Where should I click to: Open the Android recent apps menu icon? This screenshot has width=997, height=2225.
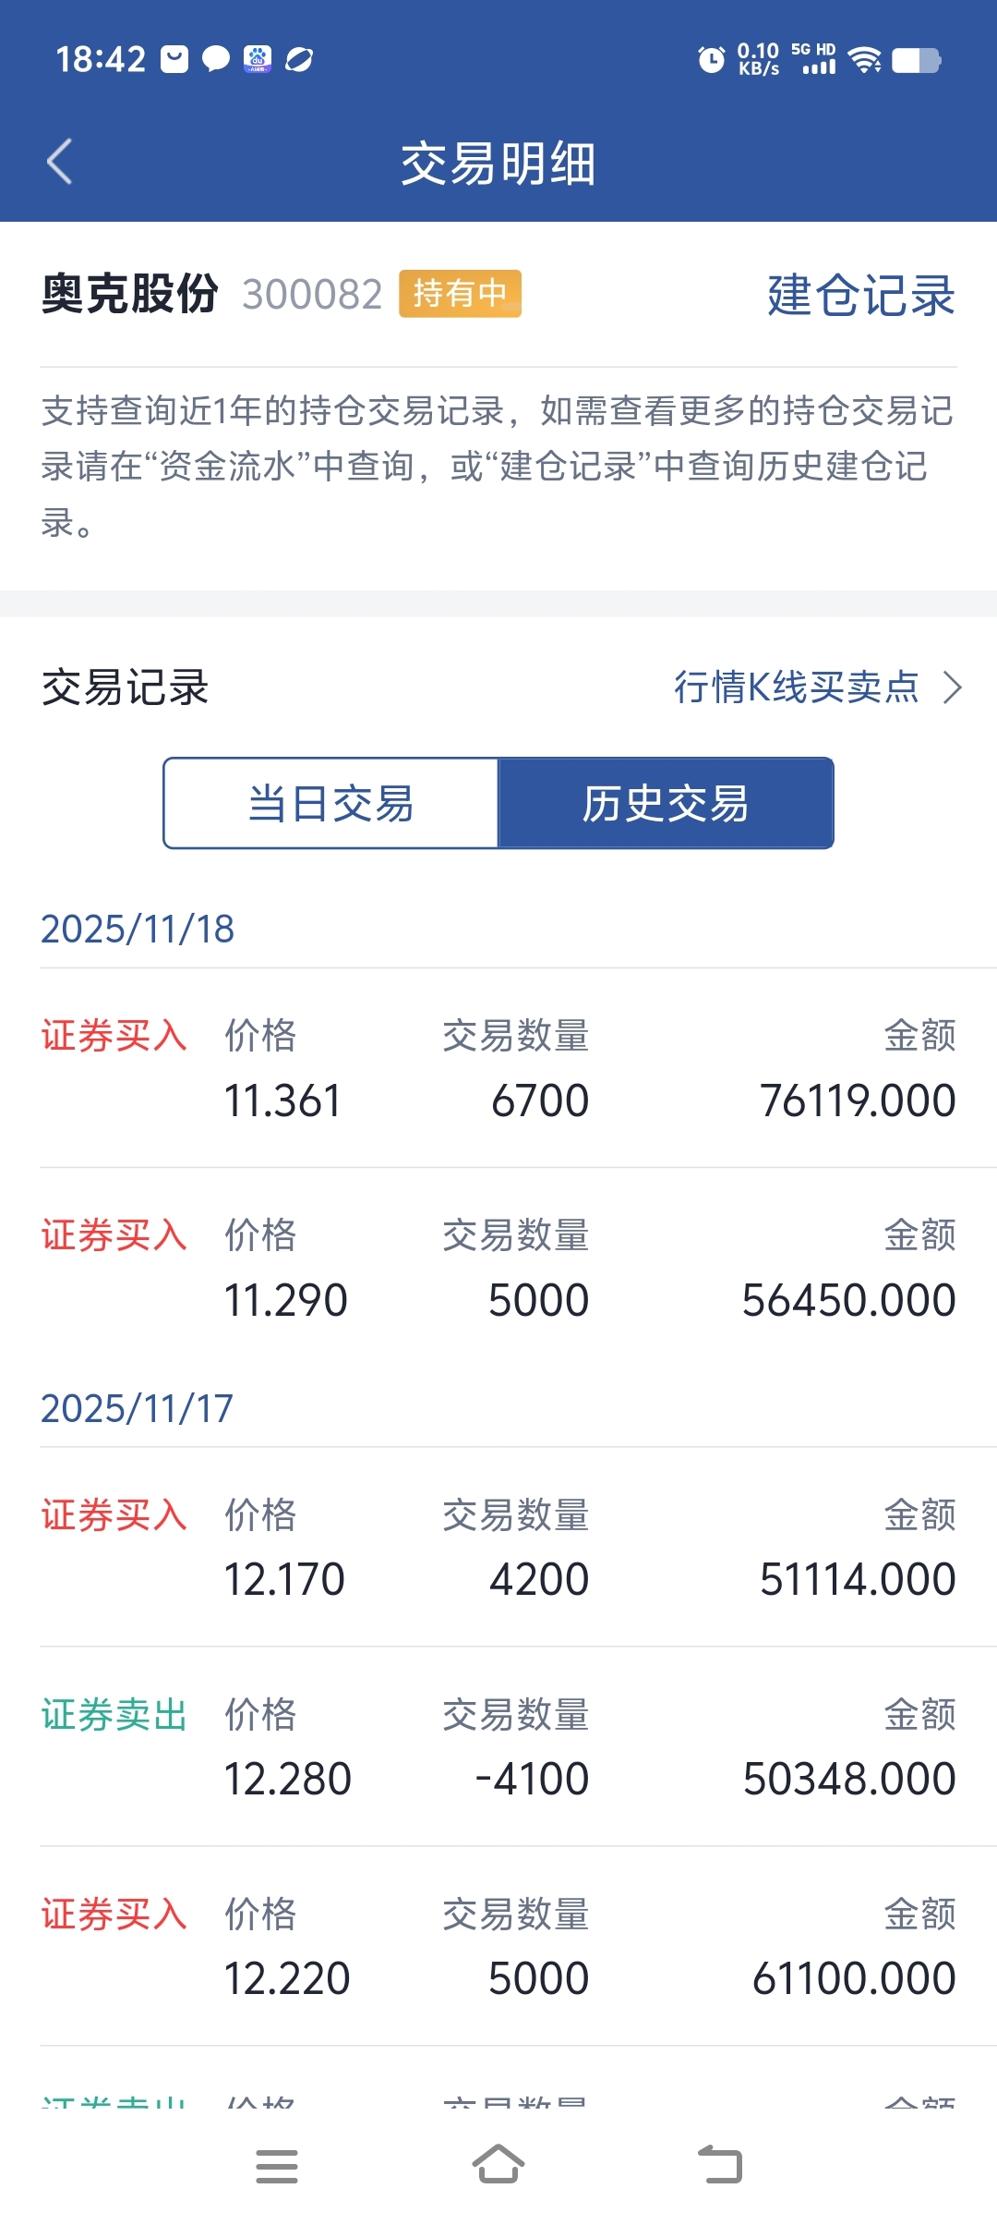coord(277,2167)
